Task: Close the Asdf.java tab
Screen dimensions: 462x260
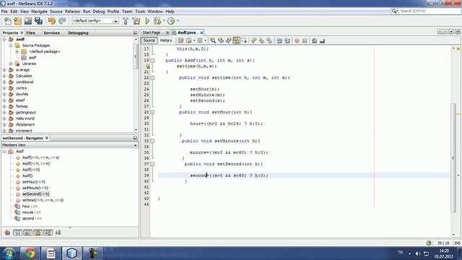Action: click(201, 32)
